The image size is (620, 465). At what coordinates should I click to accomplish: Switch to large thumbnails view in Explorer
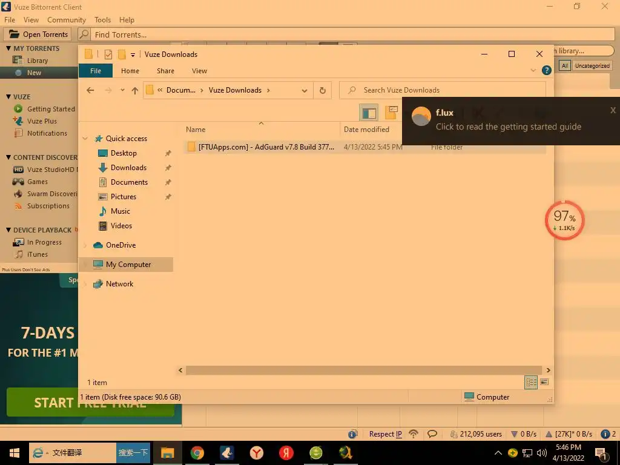click(x=544, y=382)
